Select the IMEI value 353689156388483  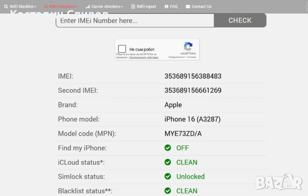tap(193, 76)
